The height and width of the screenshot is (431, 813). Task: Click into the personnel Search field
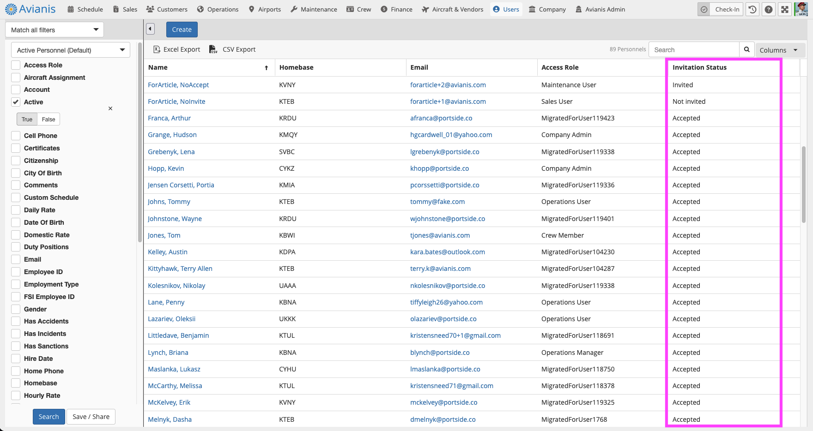pos(694,50)
